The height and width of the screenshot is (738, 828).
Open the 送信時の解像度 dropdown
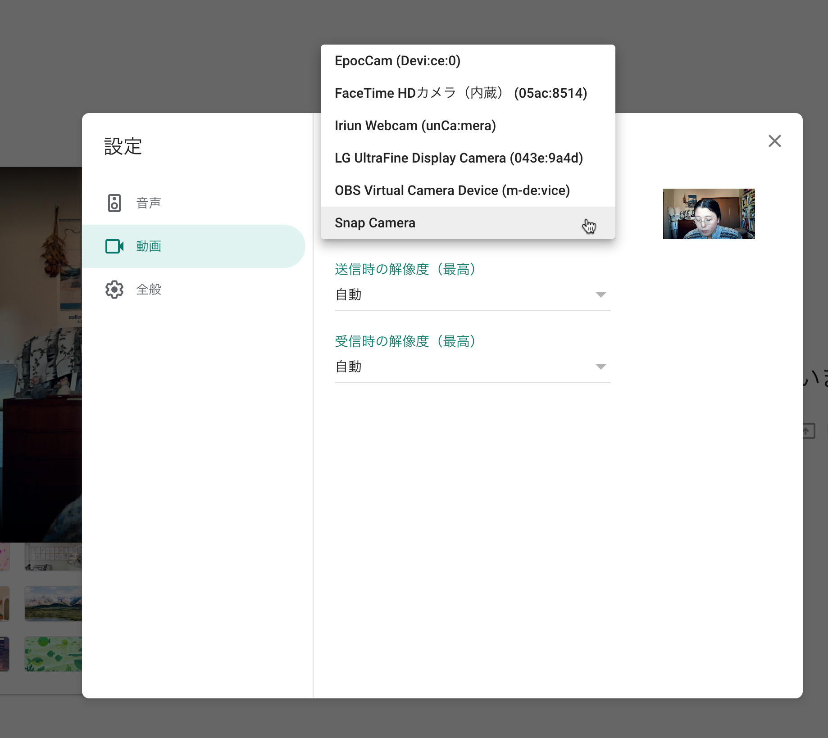tap(473, 295)
